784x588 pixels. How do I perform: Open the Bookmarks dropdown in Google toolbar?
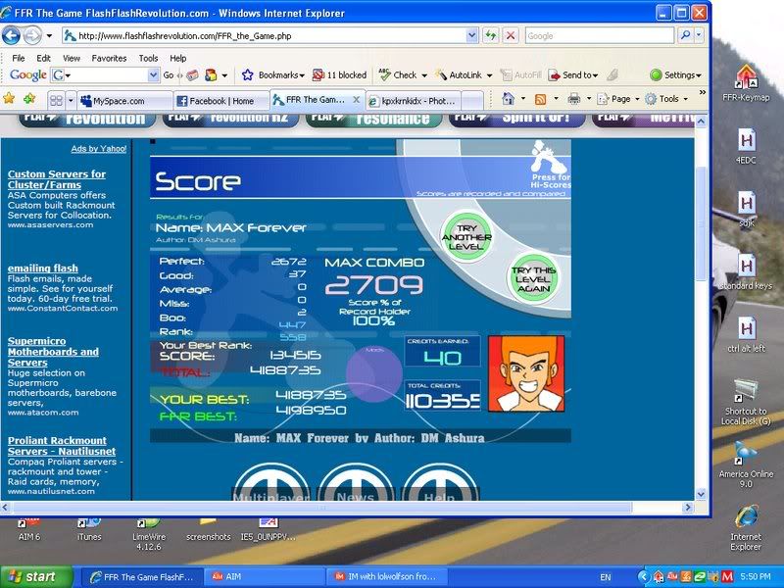tap(302, 75)
